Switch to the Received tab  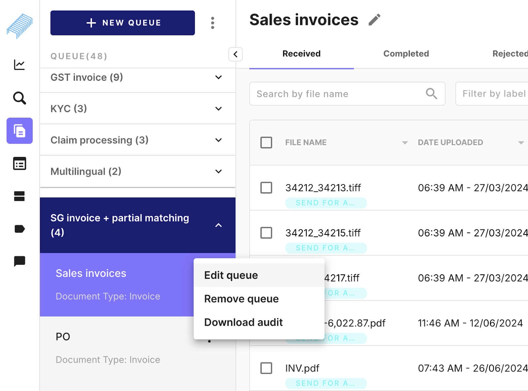pos(302,54)
